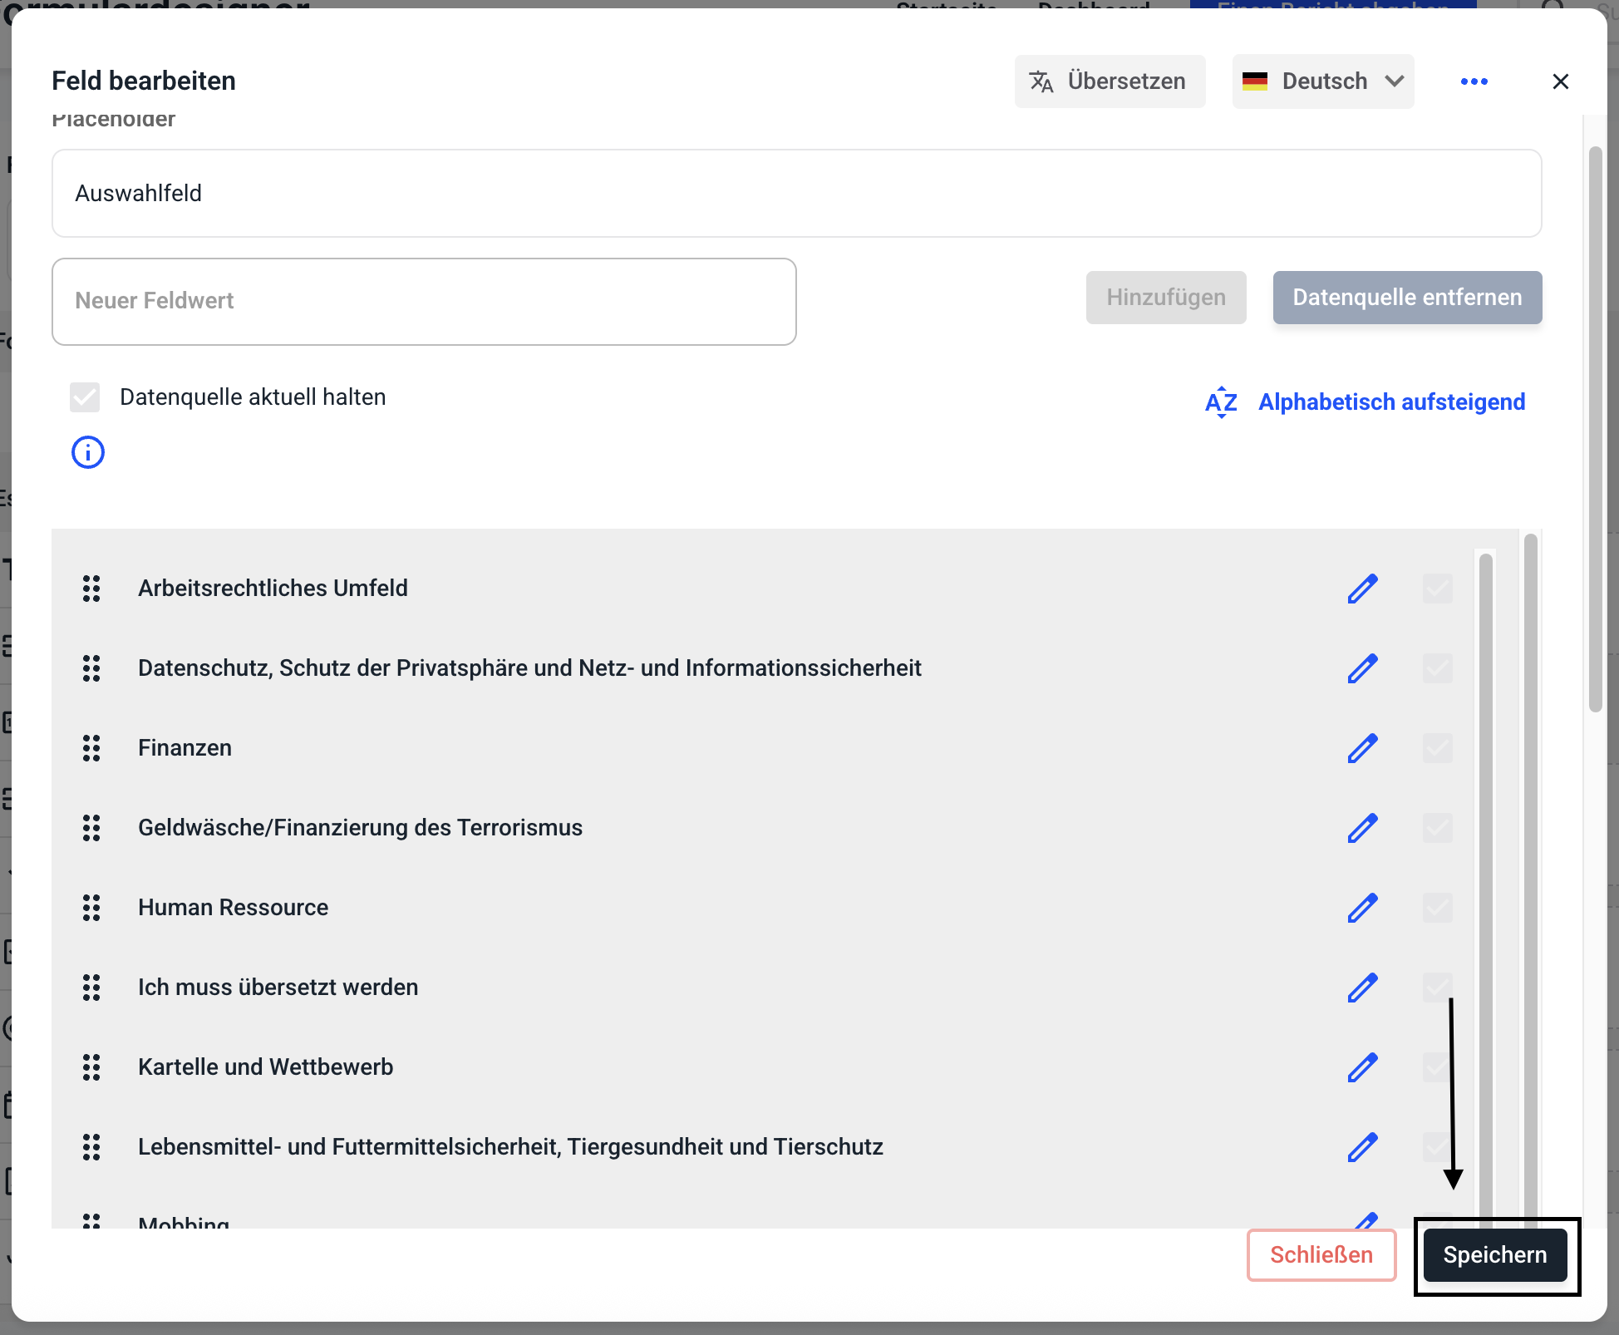Toggle checkbox for Datenschutz row

(x=1437, y=668)
